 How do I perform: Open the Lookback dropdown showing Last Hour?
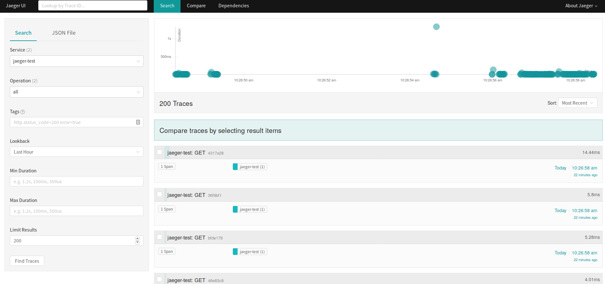tap(77, 152)
